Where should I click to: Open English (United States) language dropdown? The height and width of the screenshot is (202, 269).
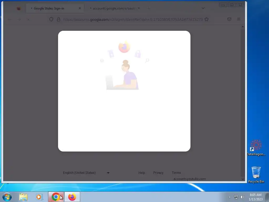86,173
